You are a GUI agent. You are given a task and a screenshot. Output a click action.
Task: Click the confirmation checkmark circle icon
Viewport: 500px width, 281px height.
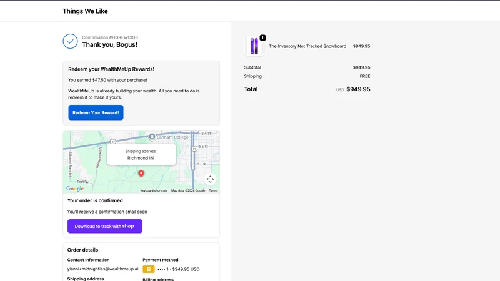pos(70,41)
